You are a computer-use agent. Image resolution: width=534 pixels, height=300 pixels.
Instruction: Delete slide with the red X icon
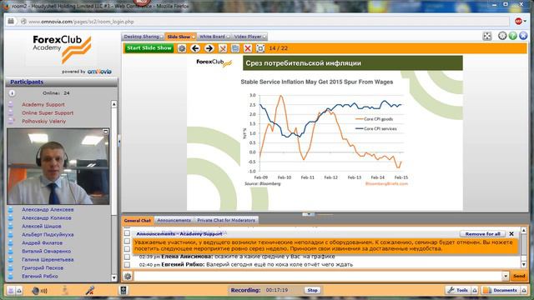click(x=248, y=48)
